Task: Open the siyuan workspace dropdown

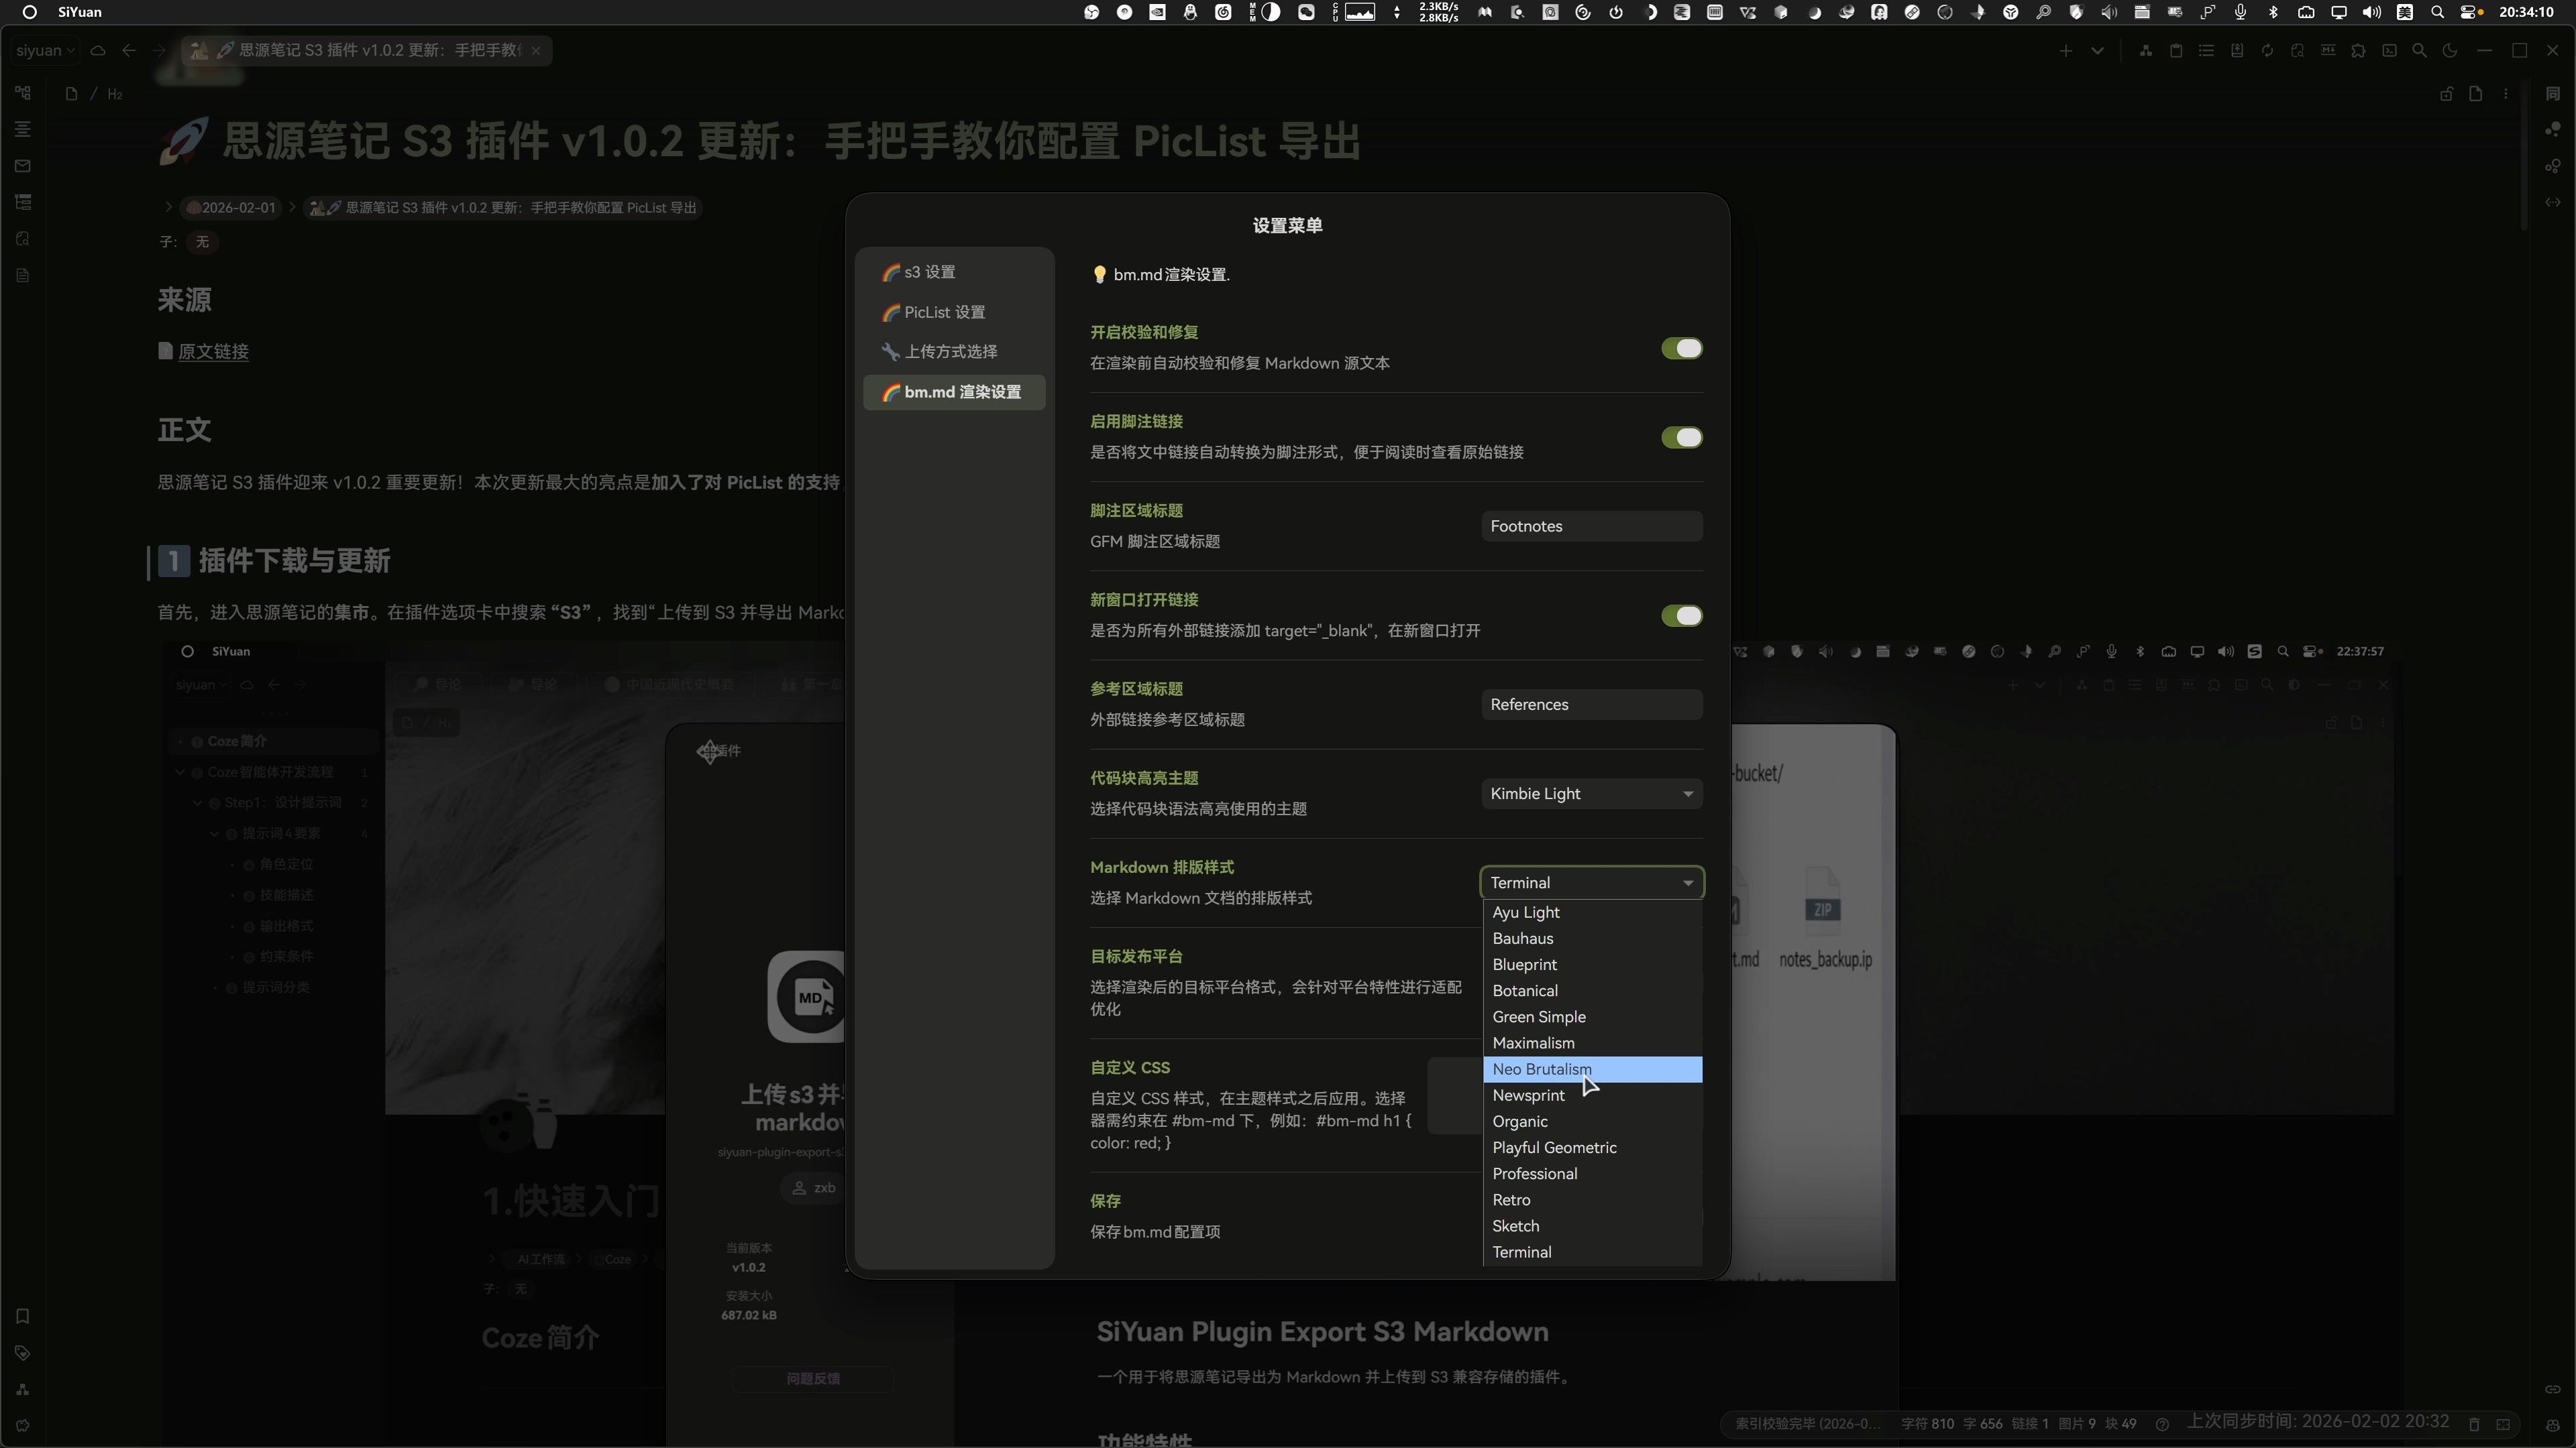Action: tap(45, 50)
